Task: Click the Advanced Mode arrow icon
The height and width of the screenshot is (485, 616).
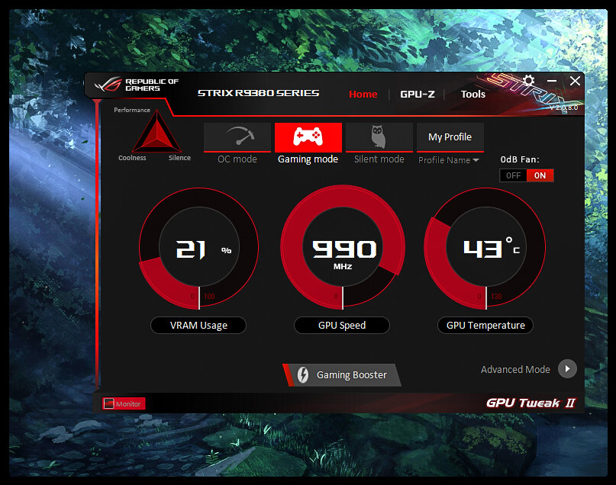Action: pos(567,369)
